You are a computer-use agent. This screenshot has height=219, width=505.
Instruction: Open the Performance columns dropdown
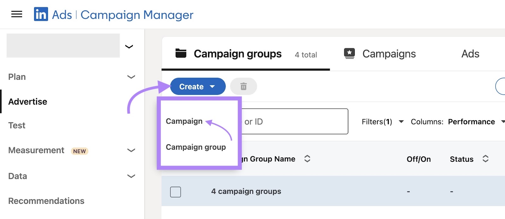click(x=472, y=122)
